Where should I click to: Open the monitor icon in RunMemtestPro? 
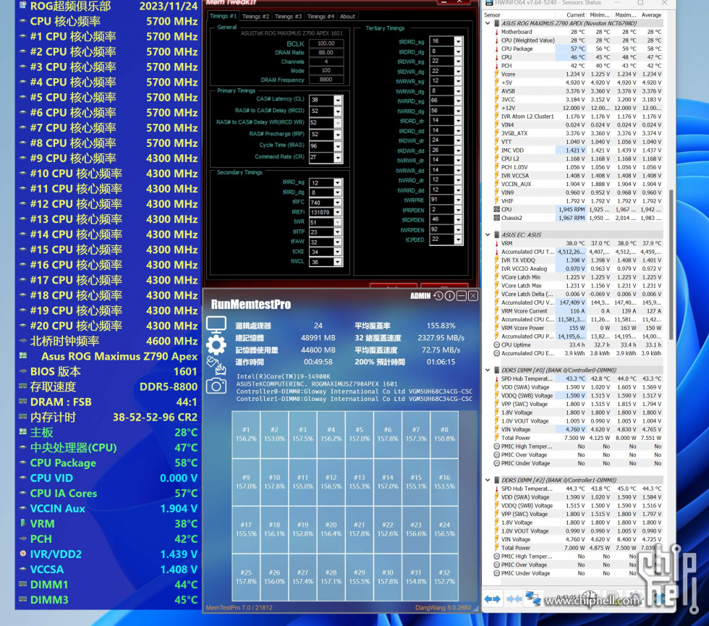pyautogui.click(x=216, y=325)
